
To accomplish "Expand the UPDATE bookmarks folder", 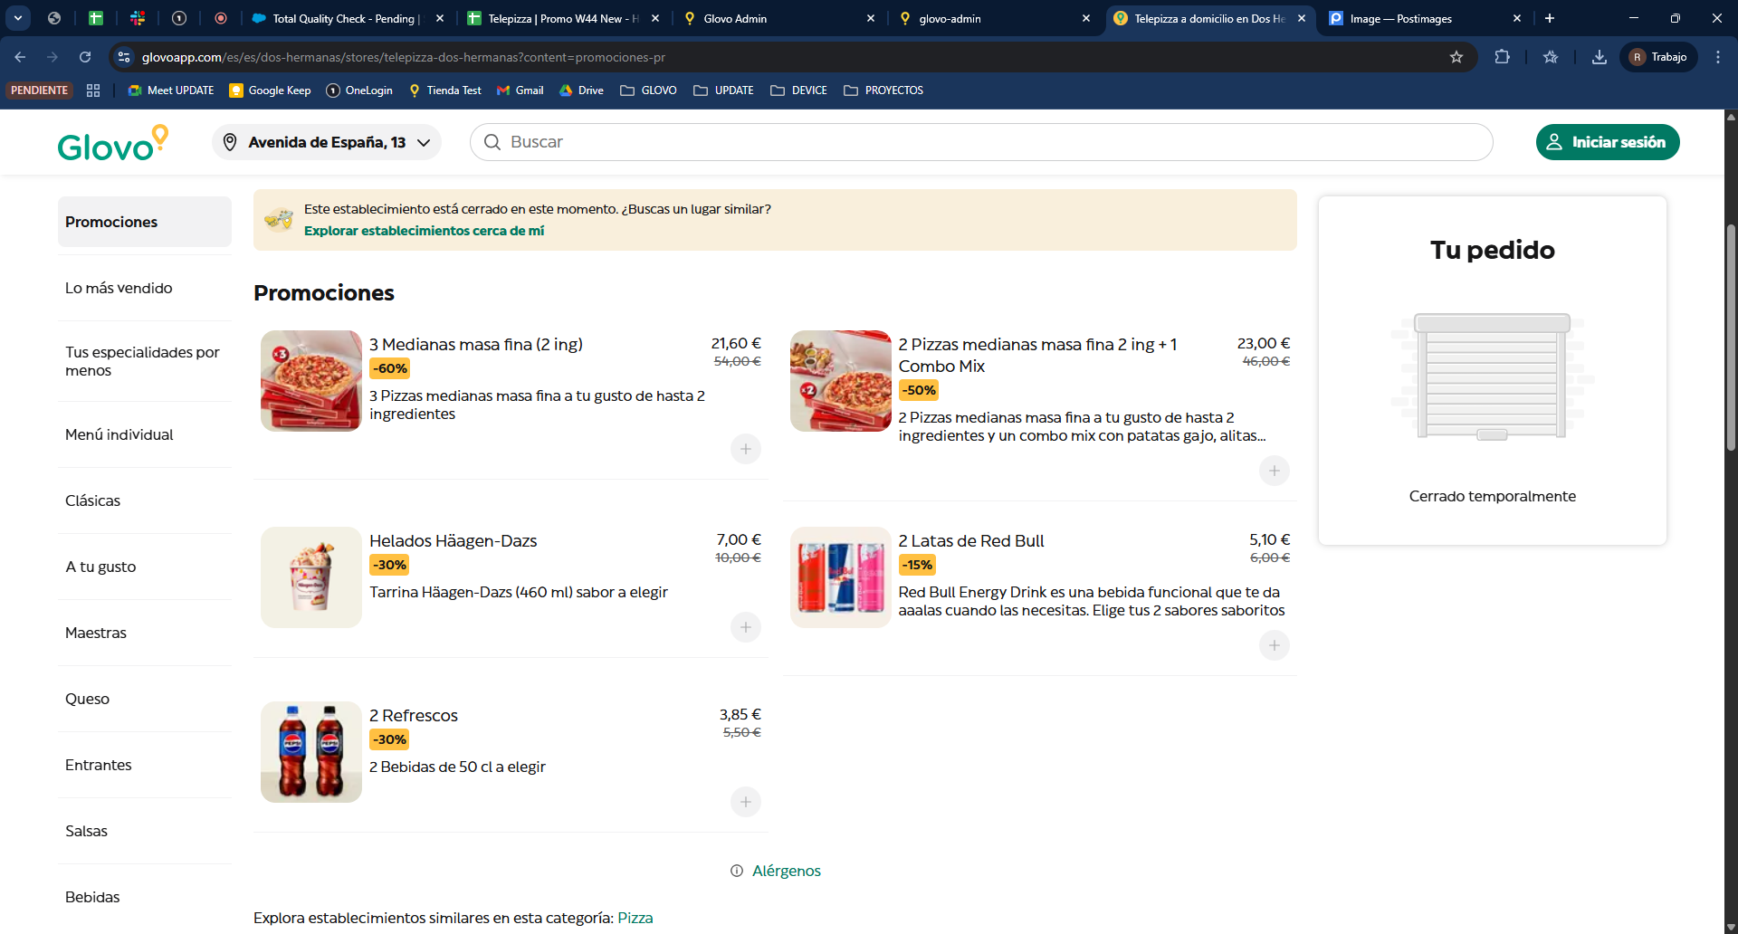I will click(x=723, y=91).
